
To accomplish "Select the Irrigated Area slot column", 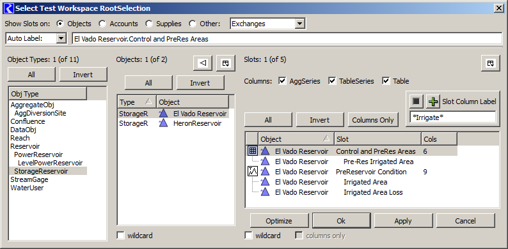I will [x=365, y=182].
